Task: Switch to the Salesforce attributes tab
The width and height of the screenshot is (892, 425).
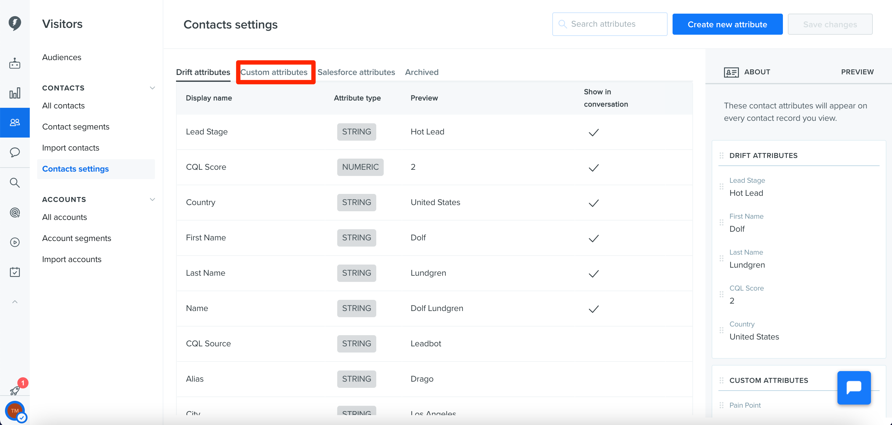Action: [356, 72]
